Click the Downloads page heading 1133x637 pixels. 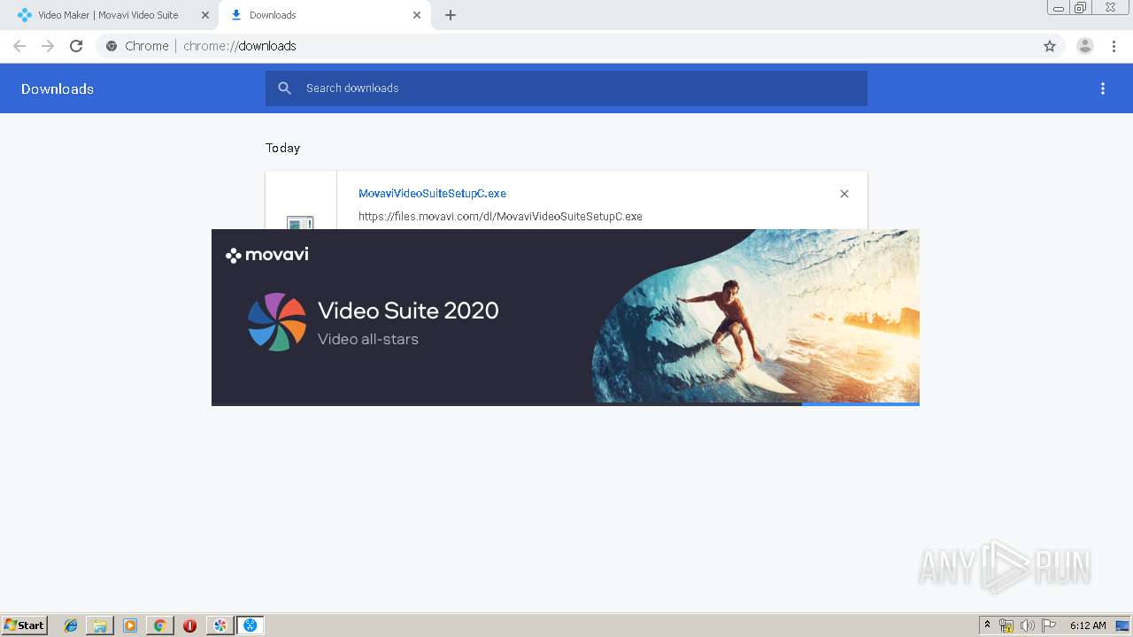click(58, 88)
